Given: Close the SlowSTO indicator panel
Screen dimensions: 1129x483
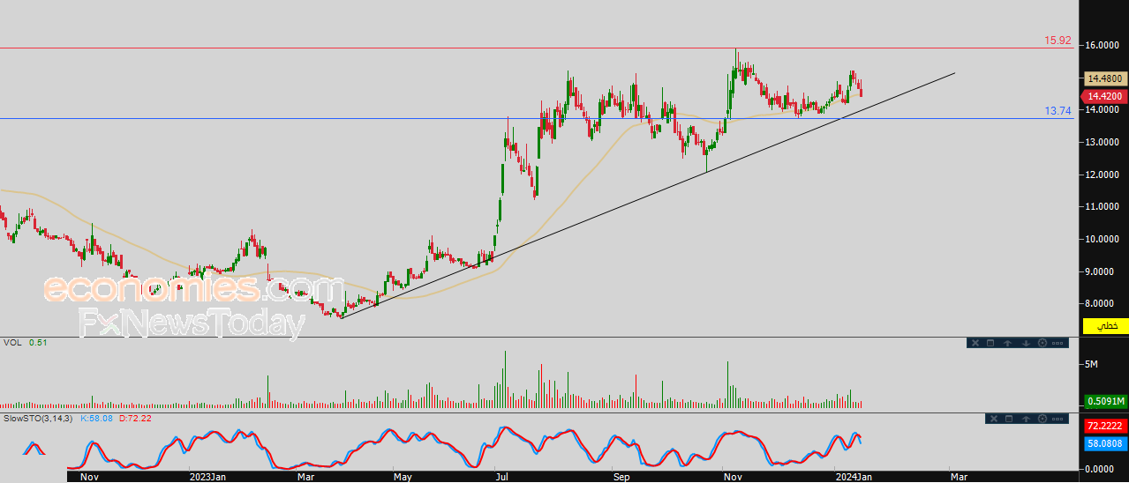Looking at the screenshot, I should (994, 419).
